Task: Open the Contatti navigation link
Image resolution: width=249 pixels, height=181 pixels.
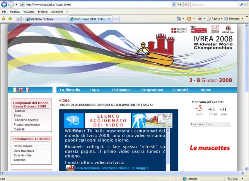Action: [180, 90]
